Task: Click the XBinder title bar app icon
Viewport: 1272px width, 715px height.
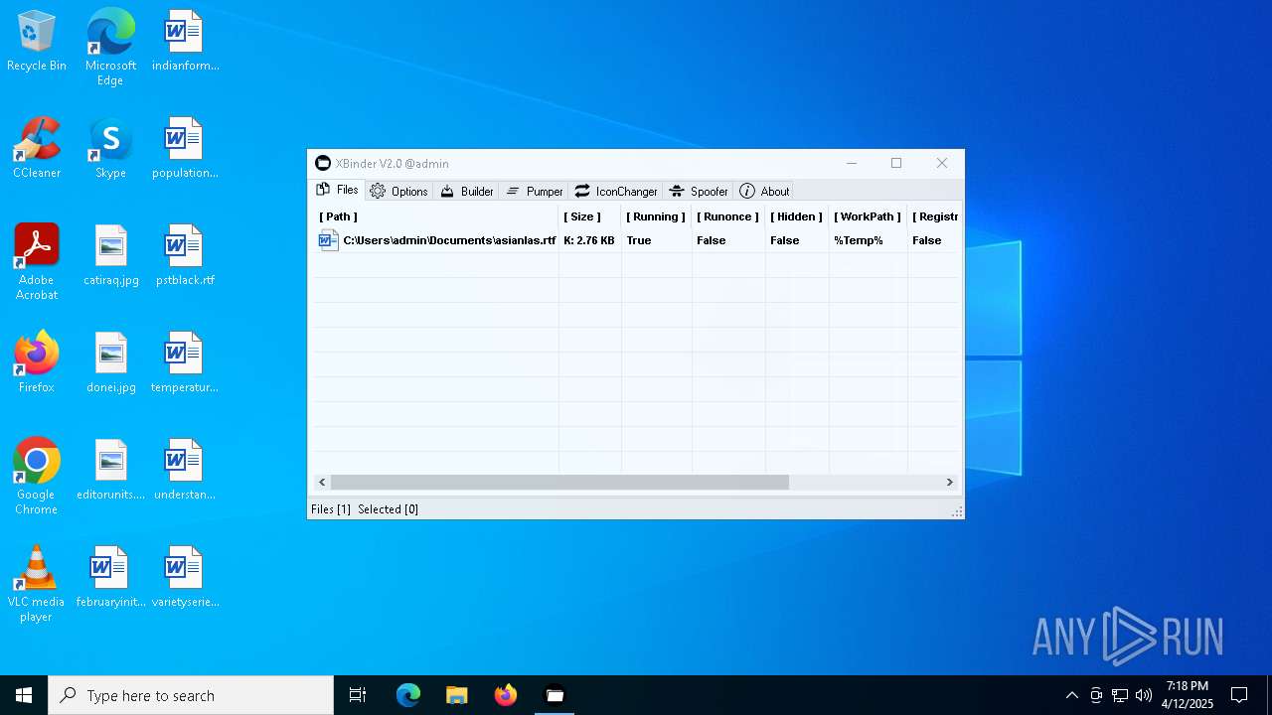Action: 323,164
